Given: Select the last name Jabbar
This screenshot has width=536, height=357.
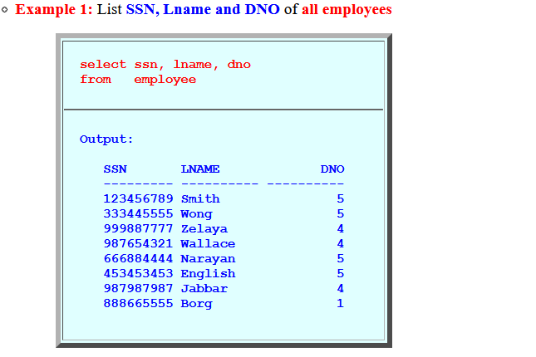Looking at the screenshot, I should (x=204, y=288).
